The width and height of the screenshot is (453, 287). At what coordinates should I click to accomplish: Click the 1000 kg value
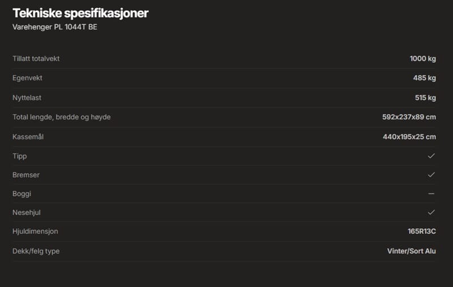tap(422, 59)
